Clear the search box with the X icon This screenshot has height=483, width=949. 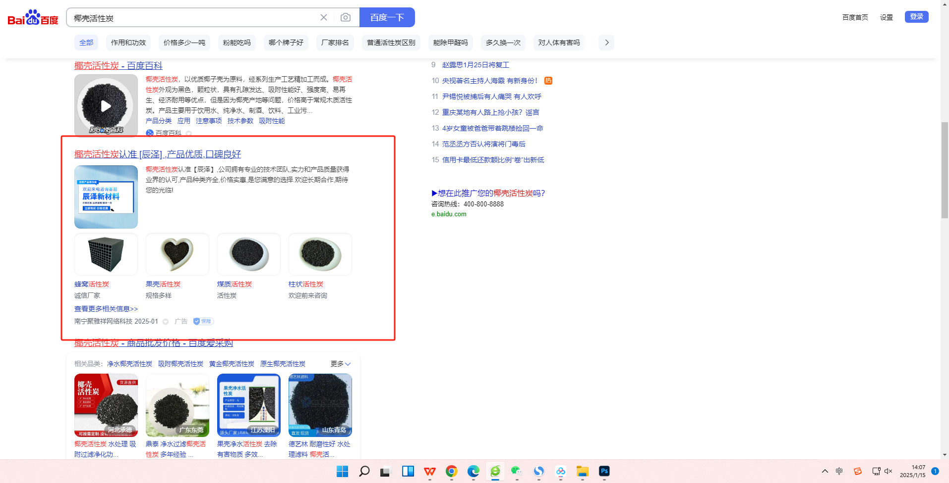[x=324, y=17]
